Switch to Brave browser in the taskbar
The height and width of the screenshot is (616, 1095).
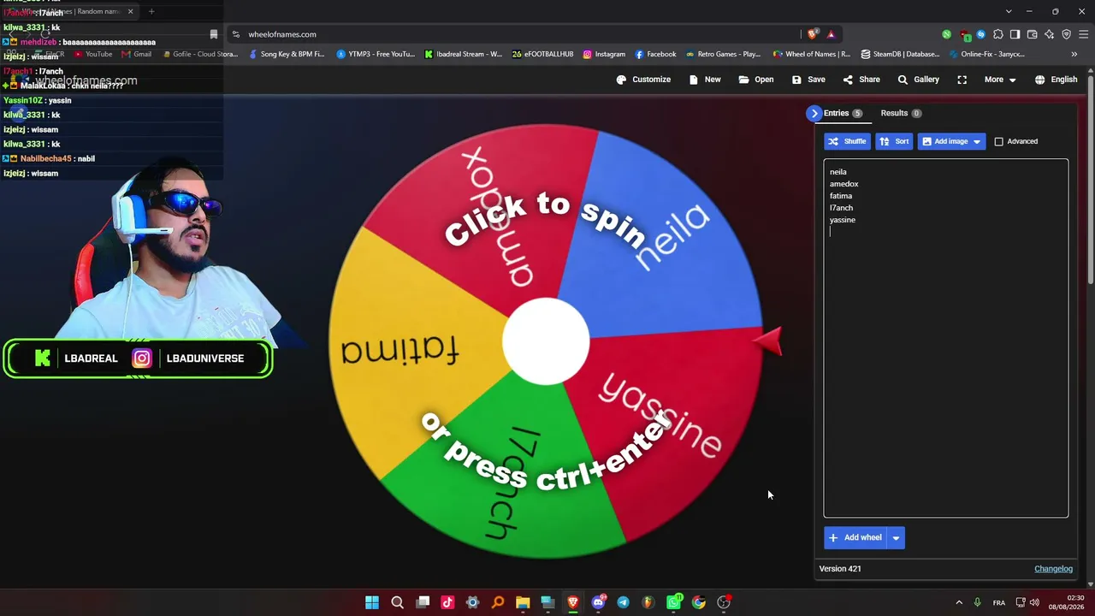pyautogui.click(x=573, y=602)
